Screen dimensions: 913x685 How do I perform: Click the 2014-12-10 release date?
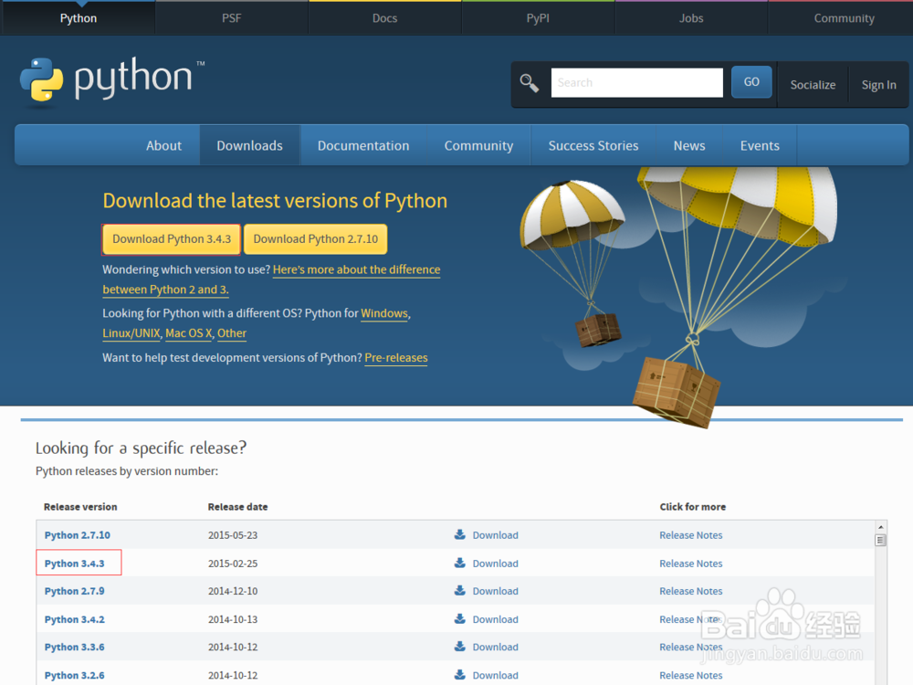coord(233,591)
